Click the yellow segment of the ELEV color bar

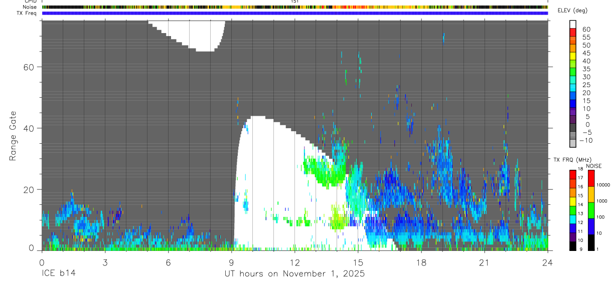pyautogui.click(x=573, y=56)
